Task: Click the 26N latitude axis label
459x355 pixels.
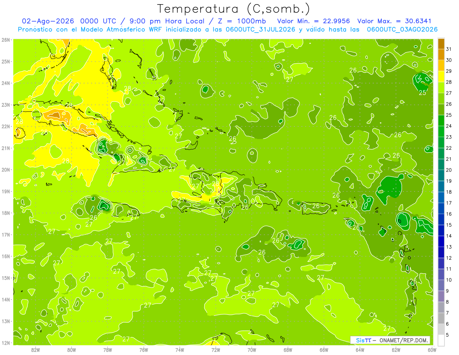Action: [x=6, y=40]
